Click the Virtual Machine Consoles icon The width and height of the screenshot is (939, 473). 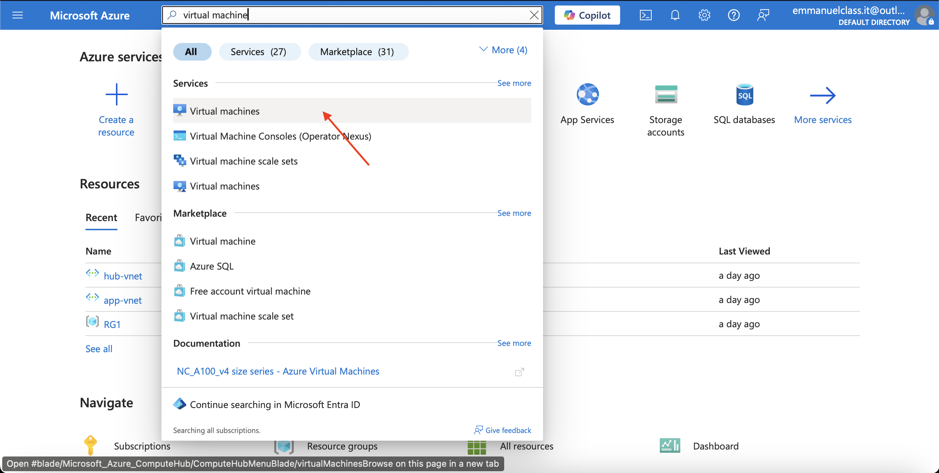(x=179, y=136)
